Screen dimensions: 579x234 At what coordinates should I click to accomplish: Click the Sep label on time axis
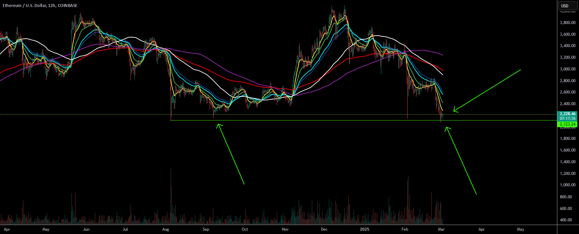tap(206, 229)
